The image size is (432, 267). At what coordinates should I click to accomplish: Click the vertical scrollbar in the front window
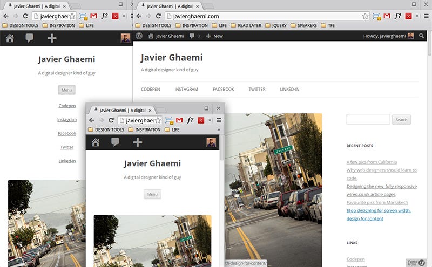point(222,148)
